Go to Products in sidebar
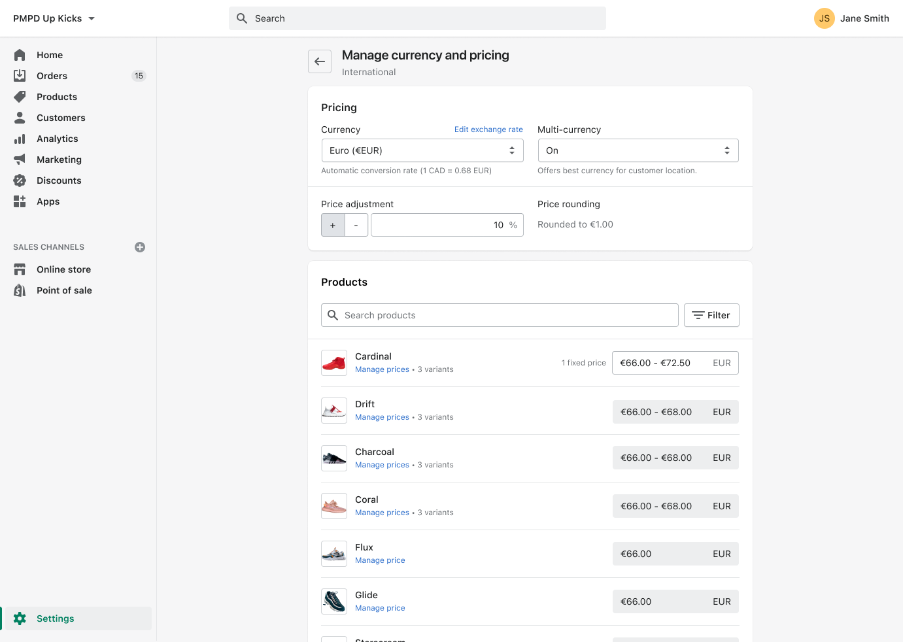 (57, 97)
